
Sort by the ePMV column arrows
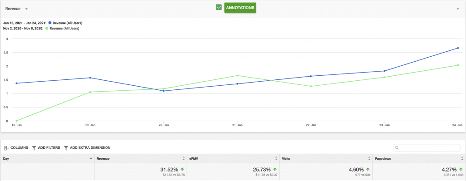[276, 158]
